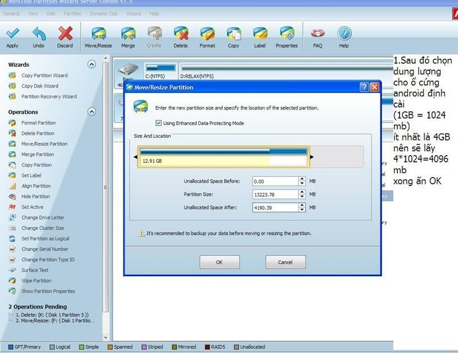
Task: Select the Move/Resize toolbar icon
Action: [x=99, y=34]
